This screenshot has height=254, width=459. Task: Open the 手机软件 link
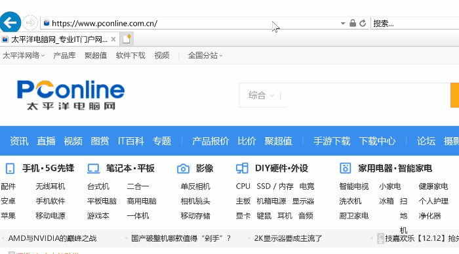50,201
